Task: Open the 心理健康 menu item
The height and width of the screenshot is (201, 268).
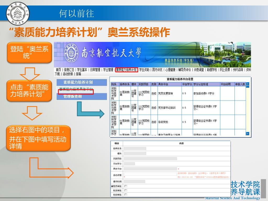Action: tap(170, 70)
